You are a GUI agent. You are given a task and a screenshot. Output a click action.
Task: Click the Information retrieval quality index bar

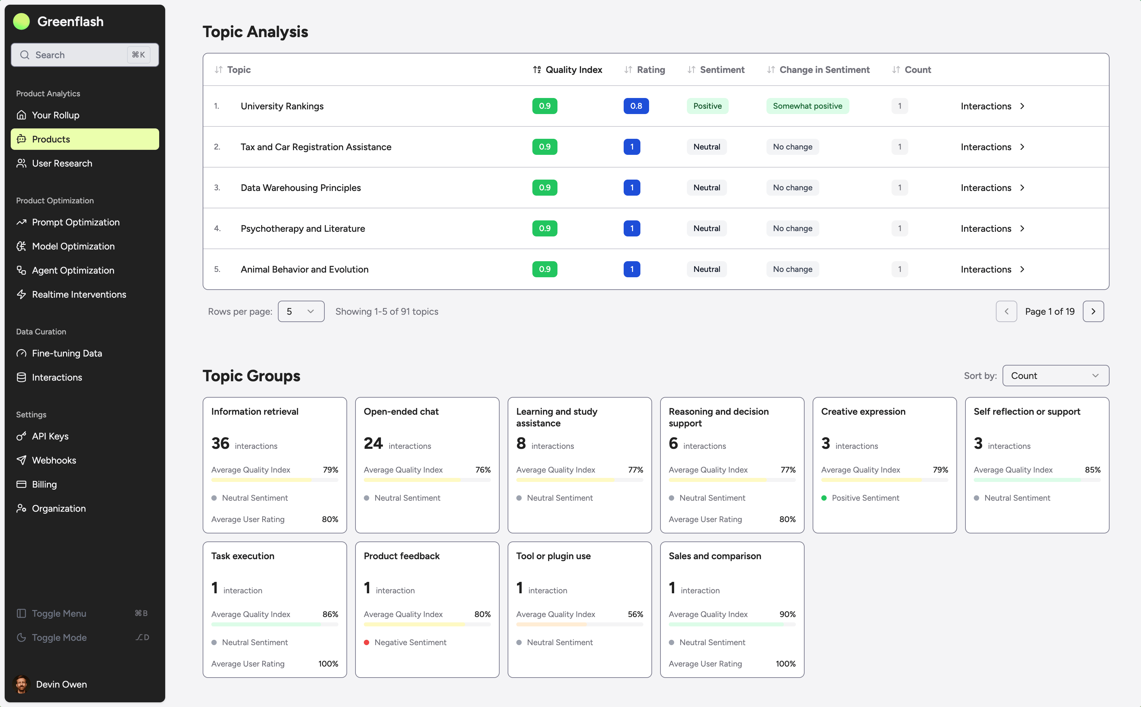[275, 480]
